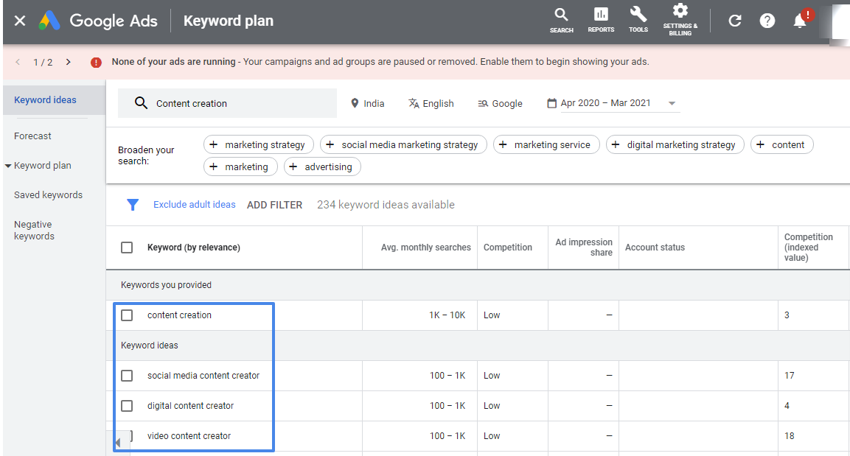This screenshot has height=456, width=850.
Task: Click the ADD FILTER button
Action: click(274, 204)
